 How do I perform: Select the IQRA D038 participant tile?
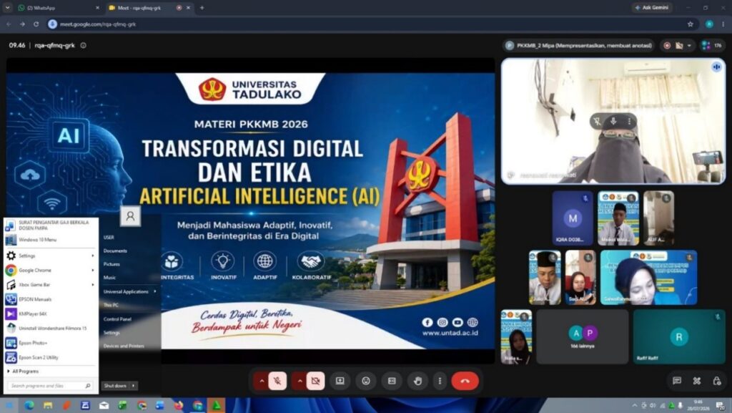tap(573, 218)
